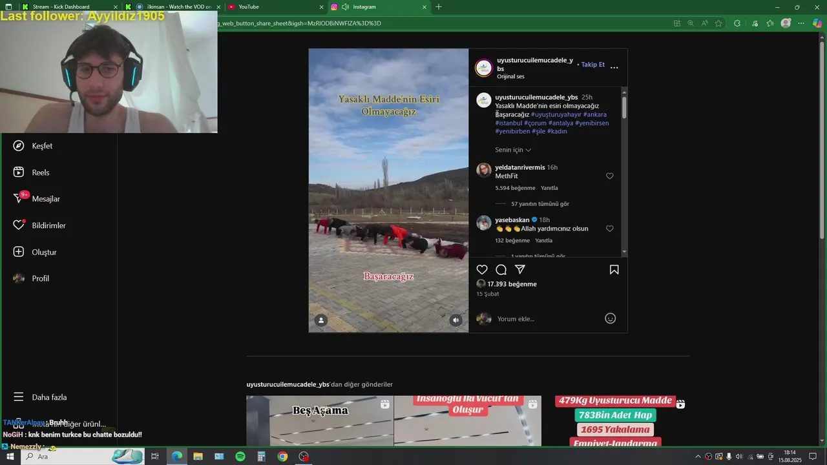
Task: Open Spotify from the taskbar
Action: point(240,457)
